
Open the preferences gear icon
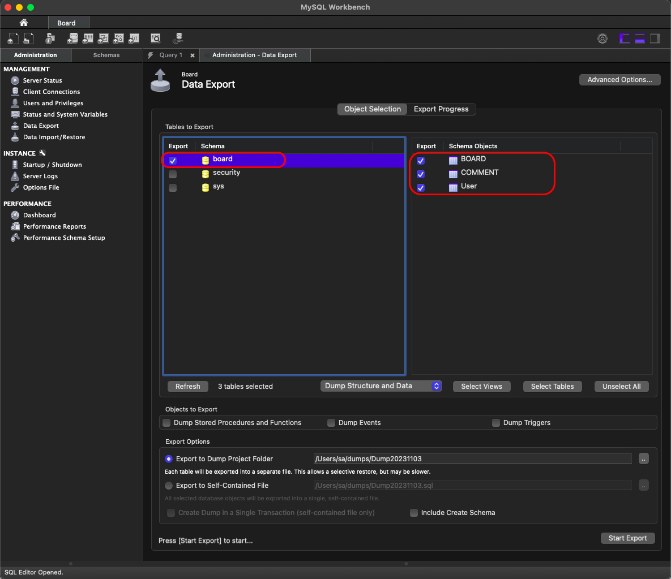[602, 38]
